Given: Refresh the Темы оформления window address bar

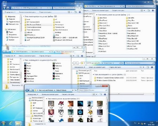Looking at the screenshot, I should [x=123, y=6].
